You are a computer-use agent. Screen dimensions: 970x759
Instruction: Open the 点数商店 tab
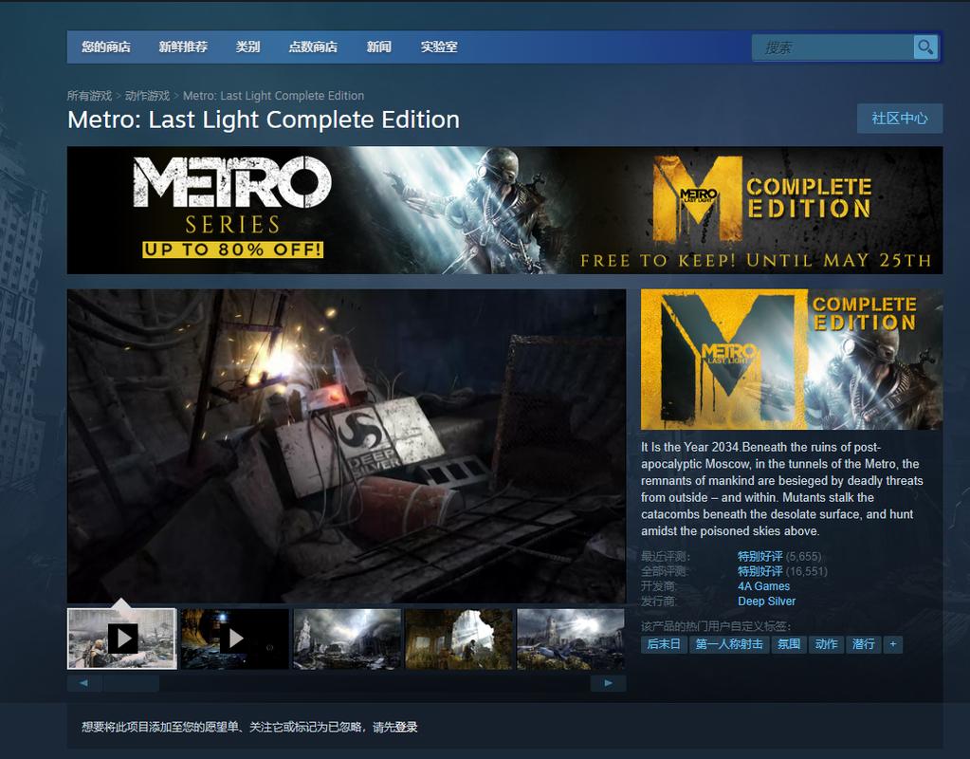click(x=313, y=46)
